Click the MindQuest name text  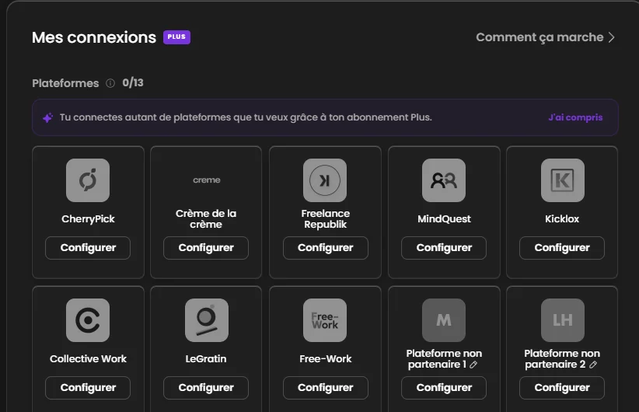click(x=444, y=219)
